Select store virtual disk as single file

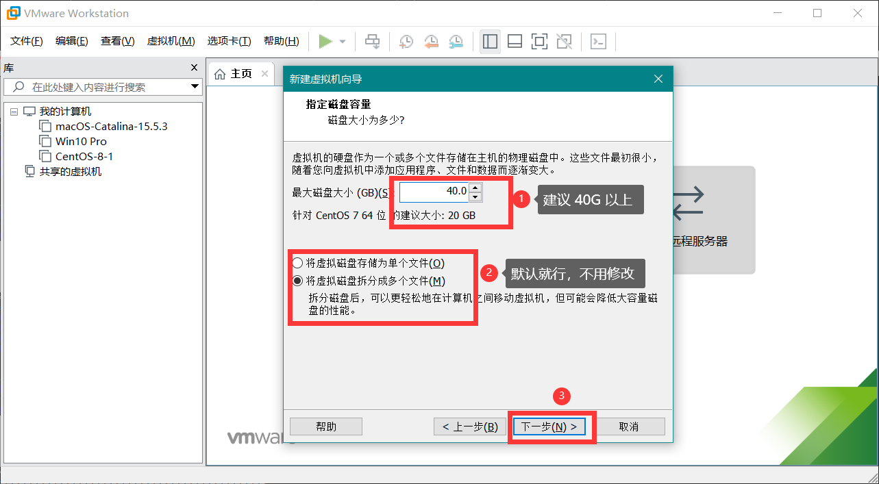tap(297, 263)
